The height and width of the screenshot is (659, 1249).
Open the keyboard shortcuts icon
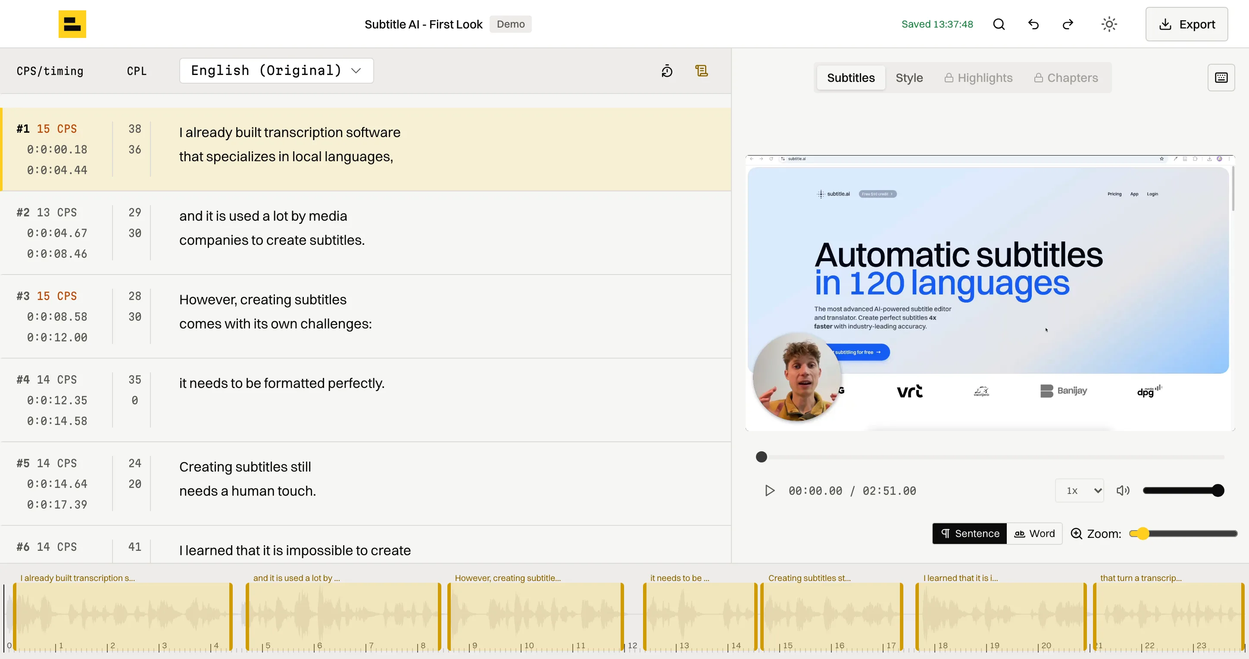pyautogui.click(x=1221, y=78)
